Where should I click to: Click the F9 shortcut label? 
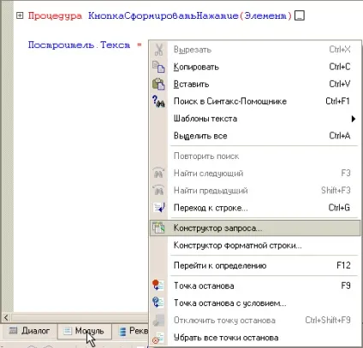(x=346, y=286)
